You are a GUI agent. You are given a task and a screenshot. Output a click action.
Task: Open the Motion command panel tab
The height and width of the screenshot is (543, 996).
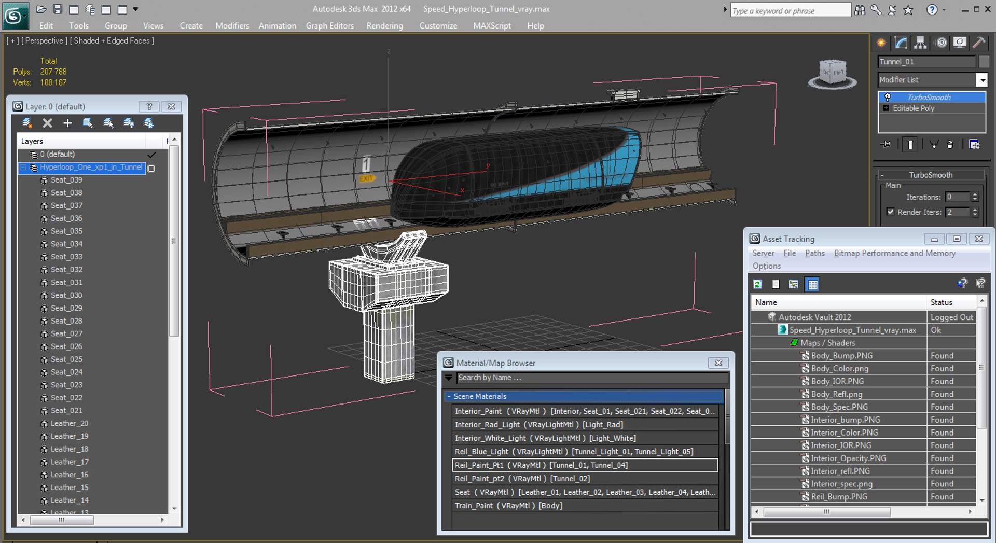pos(941,43)
